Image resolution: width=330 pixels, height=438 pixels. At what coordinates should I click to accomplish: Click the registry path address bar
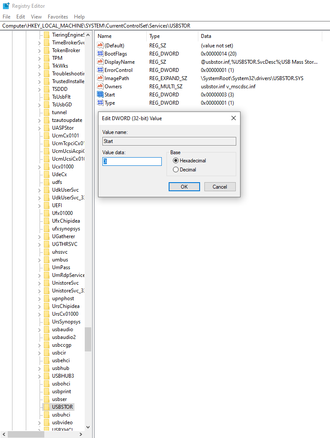tap(165, 26)
